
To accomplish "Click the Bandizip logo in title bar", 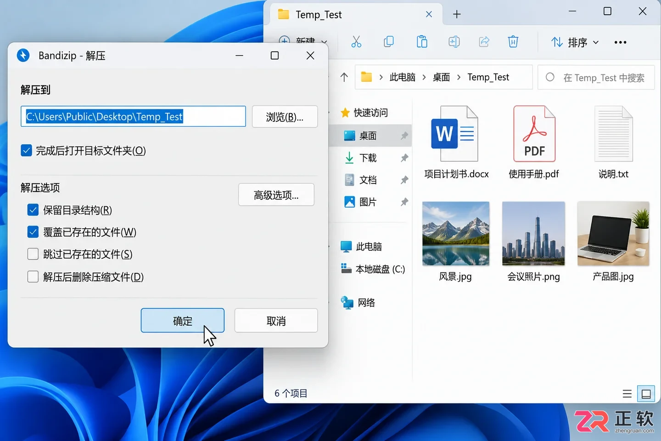I will tap(23, 56).
